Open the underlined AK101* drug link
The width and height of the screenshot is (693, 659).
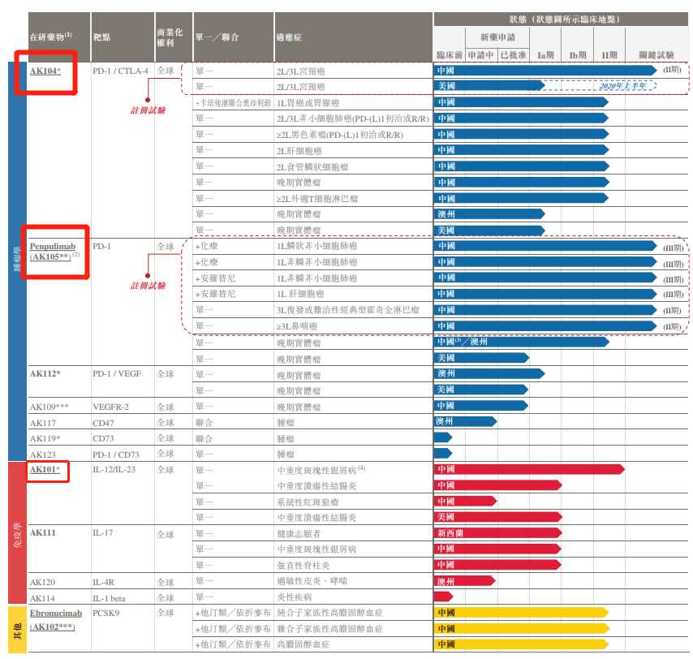click(45, 469)
